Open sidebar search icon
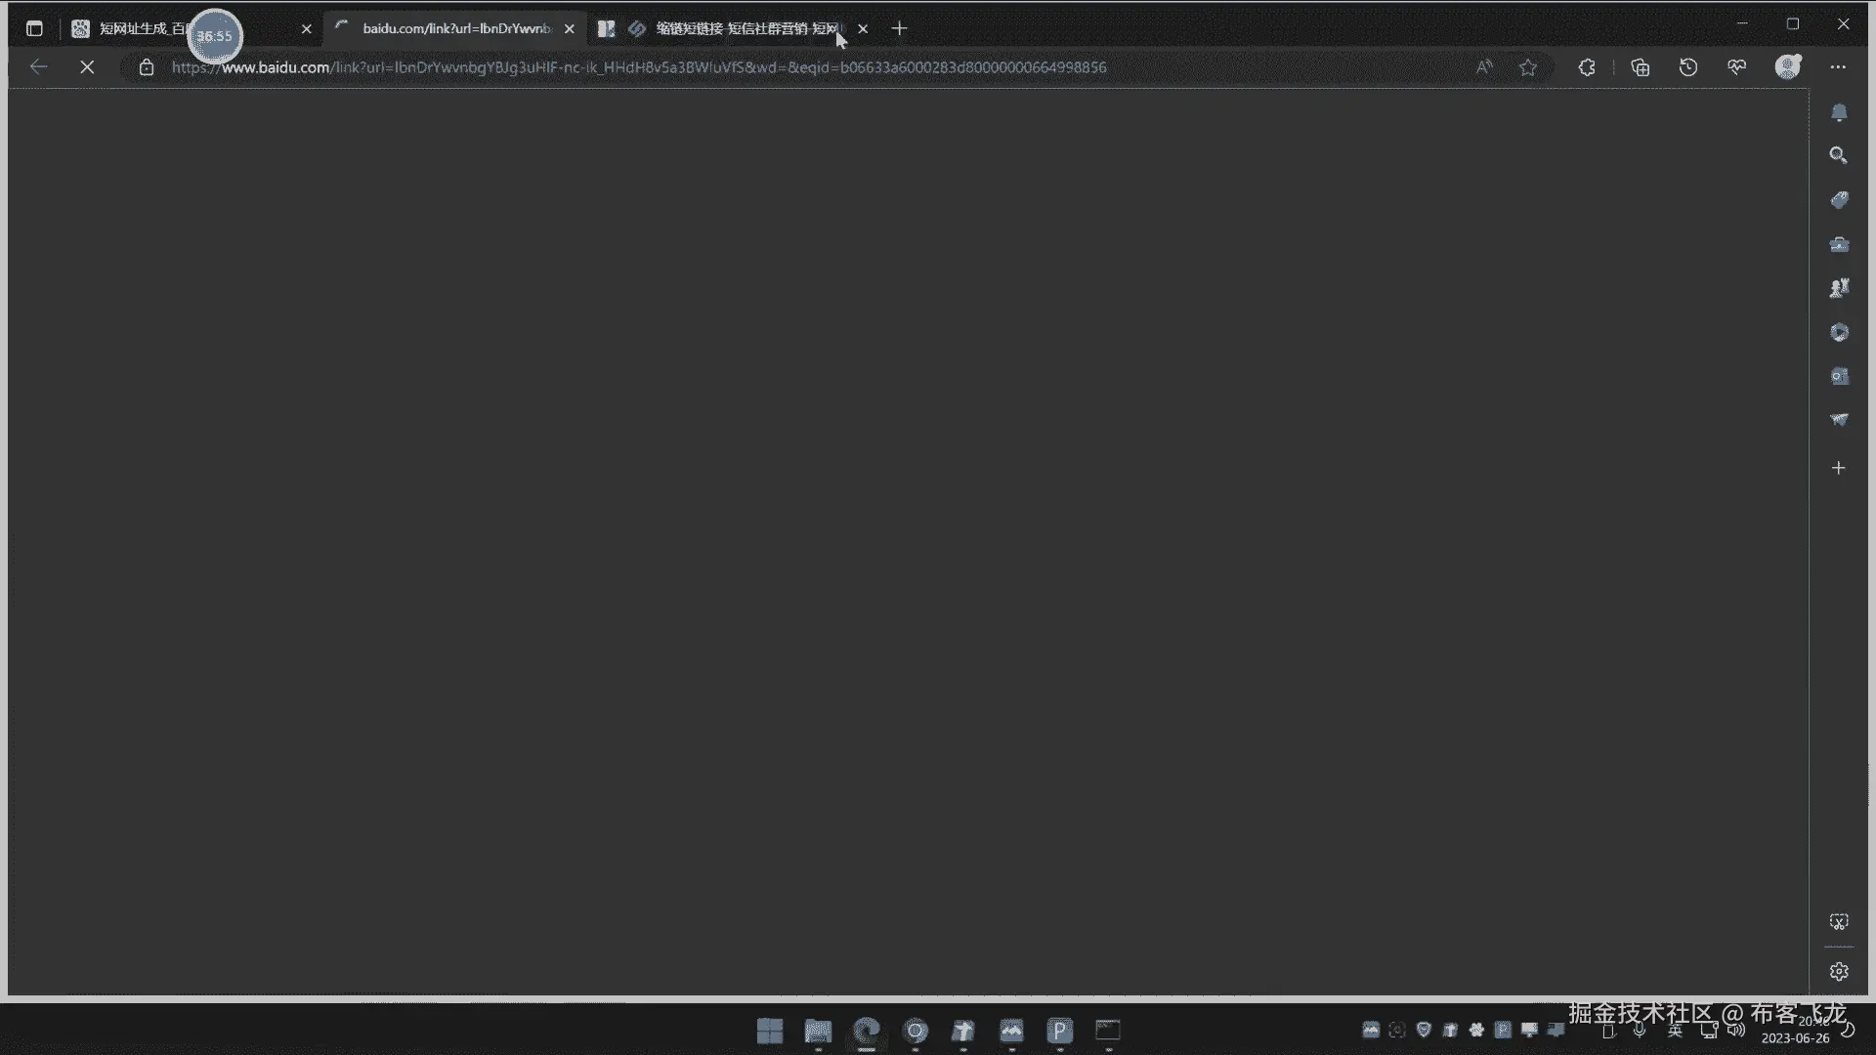 point(1839,155)
